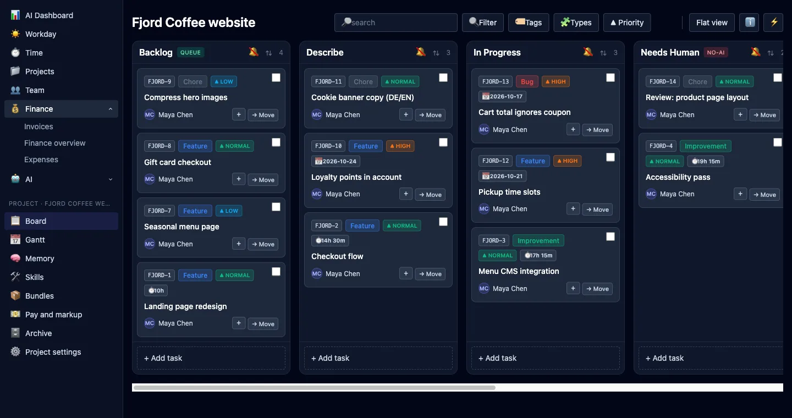Tick checkbox on Gift card checkout card
Image resolution: width=792 pixels, height=418 pixels.
tap(276, 142)
